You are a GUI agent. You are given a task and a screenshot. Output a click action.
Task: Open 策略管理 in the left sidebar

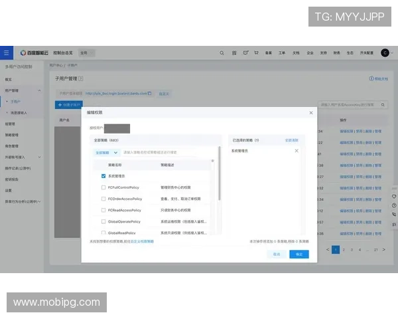click(12, 135)
